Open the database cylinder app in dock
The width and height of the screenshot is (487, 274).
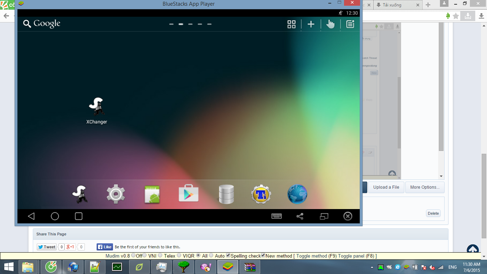(226, 194)
